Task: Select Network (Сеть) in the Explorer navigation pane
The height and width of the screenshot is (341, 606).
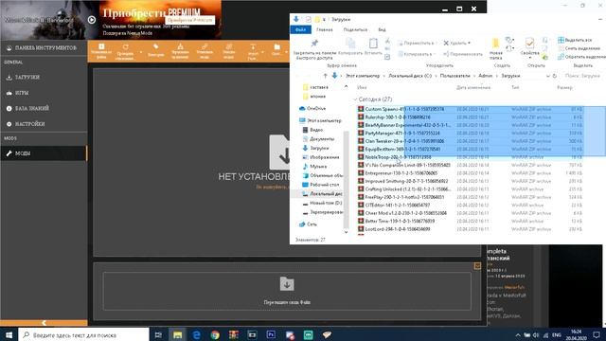Action: 308,224
